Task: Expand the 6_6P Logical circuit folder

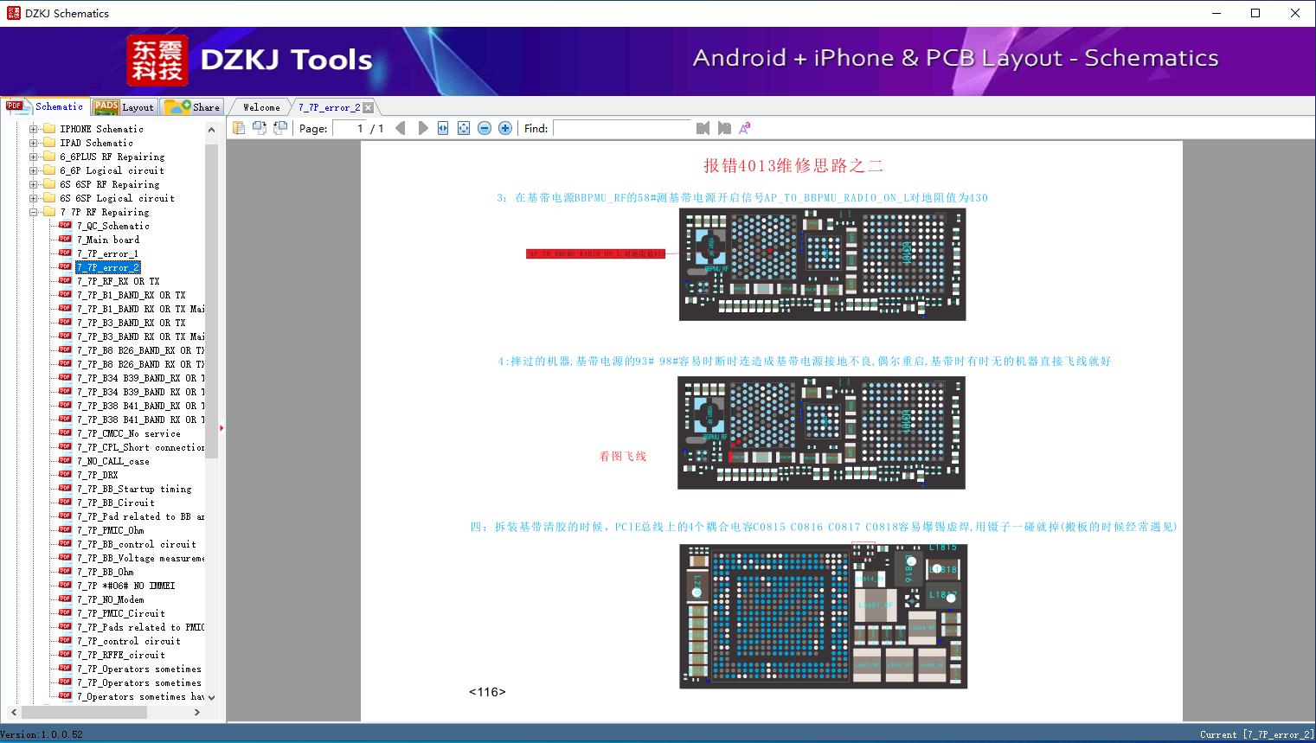Action: coord(34,170)
